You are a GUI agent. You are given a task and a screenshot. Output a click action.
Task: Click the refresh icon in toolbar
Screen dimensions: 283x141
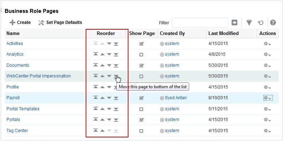tap(261, 22)
